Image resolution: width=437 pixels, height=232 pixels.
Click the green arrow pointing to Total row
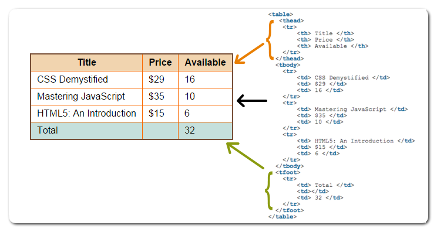click(245, 155)
